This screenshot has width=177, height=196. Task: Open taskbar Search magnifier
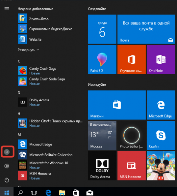point(20,193)
